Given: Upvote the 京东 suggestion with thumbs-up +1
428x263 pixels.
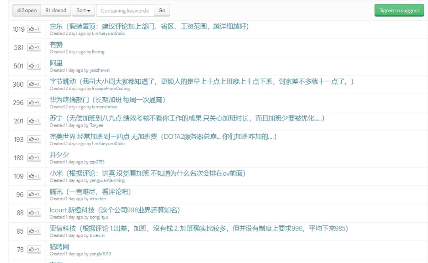Looking at the screenshot, I should pos(34,29).
